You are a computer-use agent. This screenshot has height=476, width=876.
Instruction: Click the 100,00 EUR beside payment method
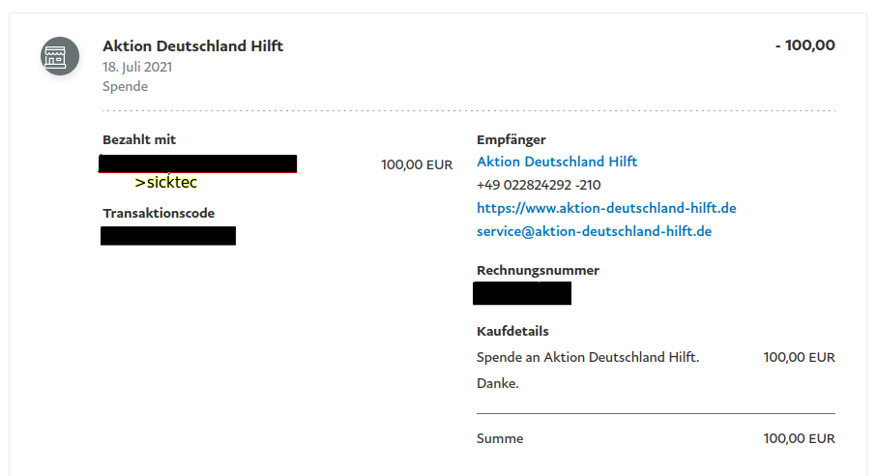417,164
